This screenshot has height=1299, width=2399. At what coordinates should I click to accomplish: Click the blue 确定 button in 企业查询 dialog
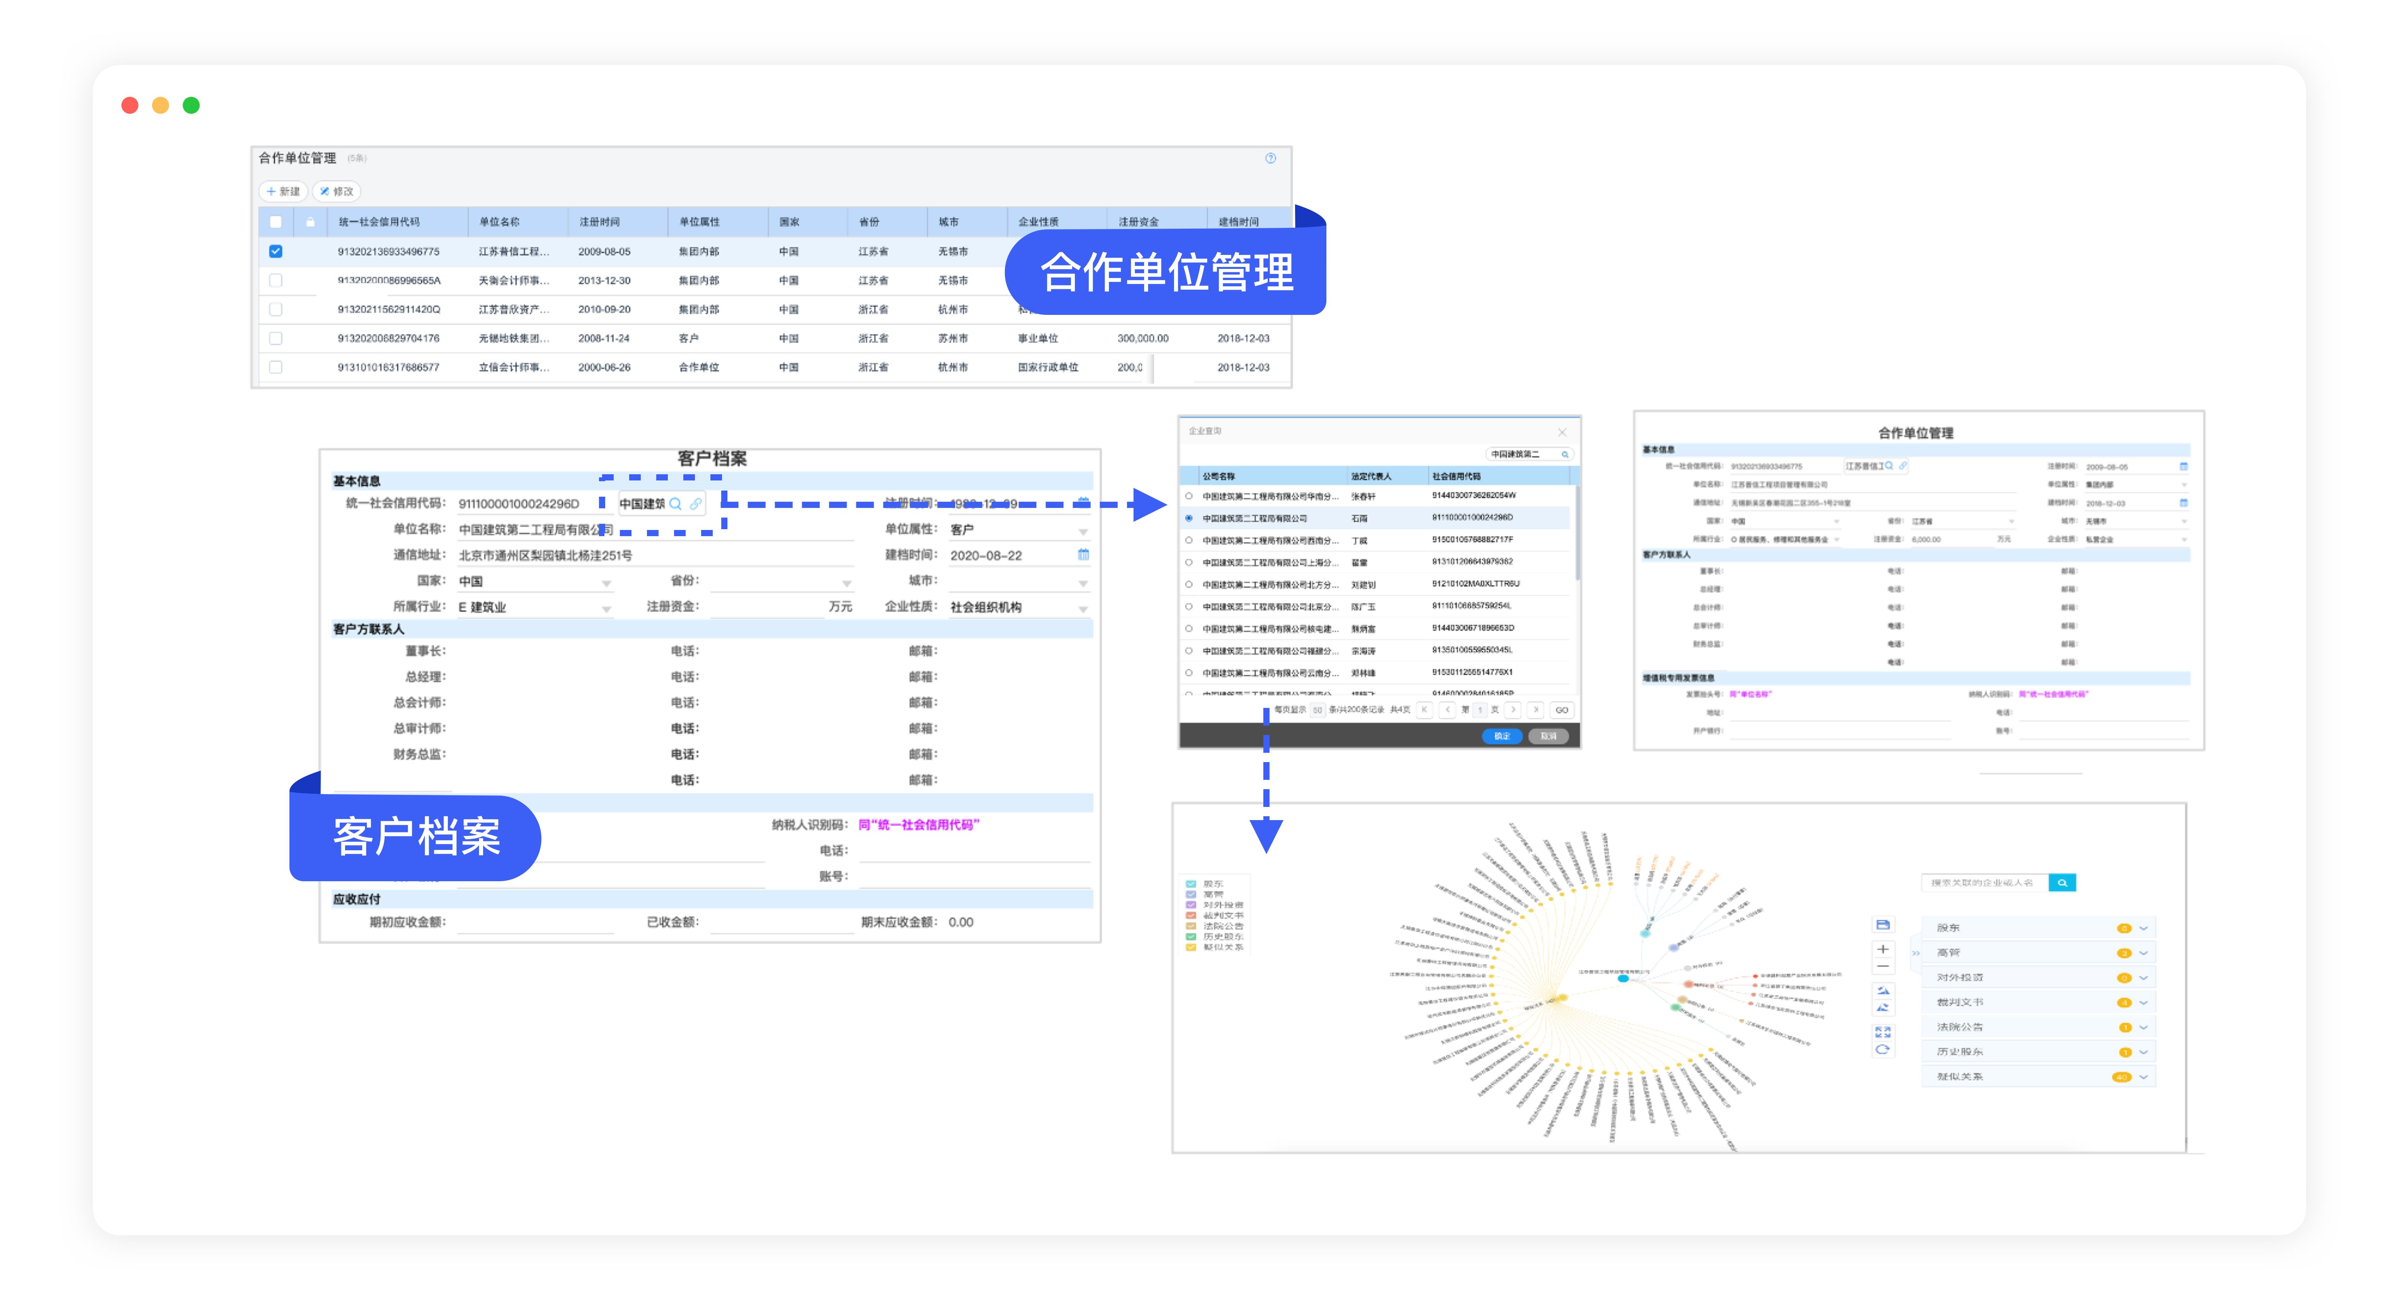[x=1502, y=737]
